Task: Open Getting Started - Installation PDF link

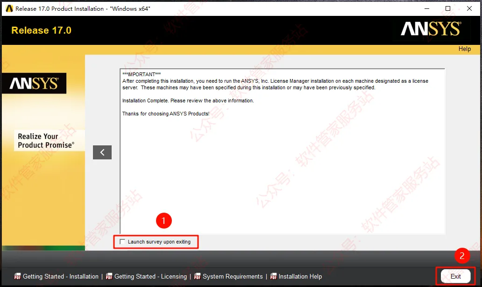Action: coord(61,277)
